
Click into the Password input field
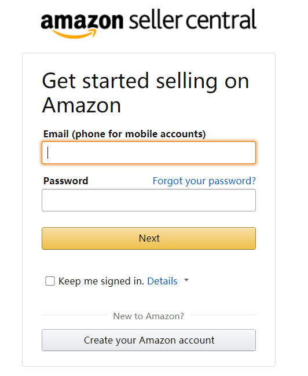pos(149,200)
